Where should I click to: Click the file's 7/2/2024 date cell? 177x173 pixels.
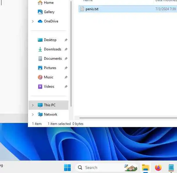166,9
